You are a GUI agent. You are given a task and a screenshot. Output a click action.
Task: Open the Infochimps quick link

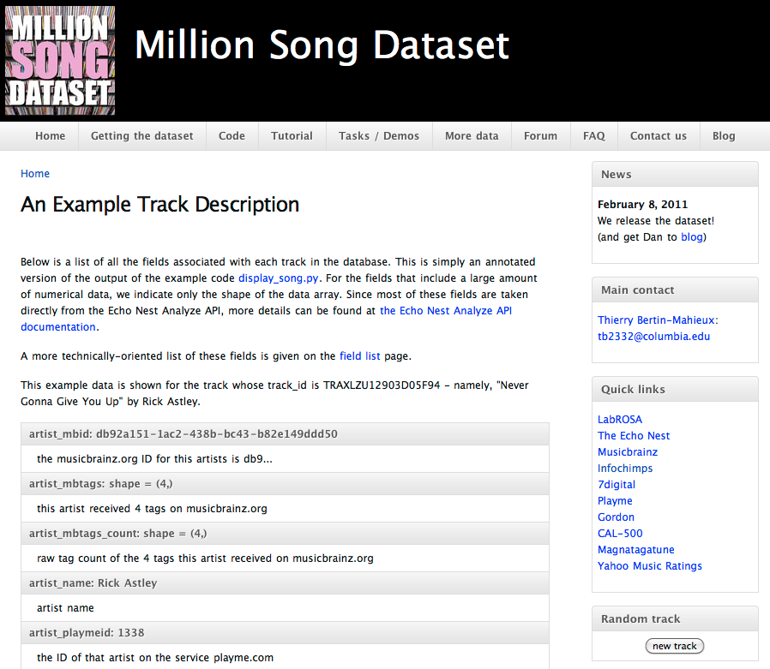(x=625, y=468)
